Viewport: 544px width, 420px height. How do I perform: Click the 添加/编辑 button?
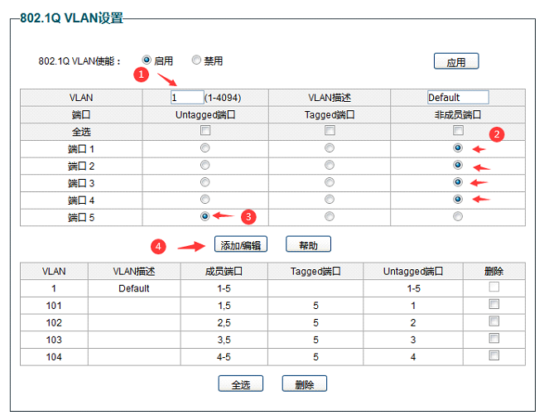click(240, 245)
